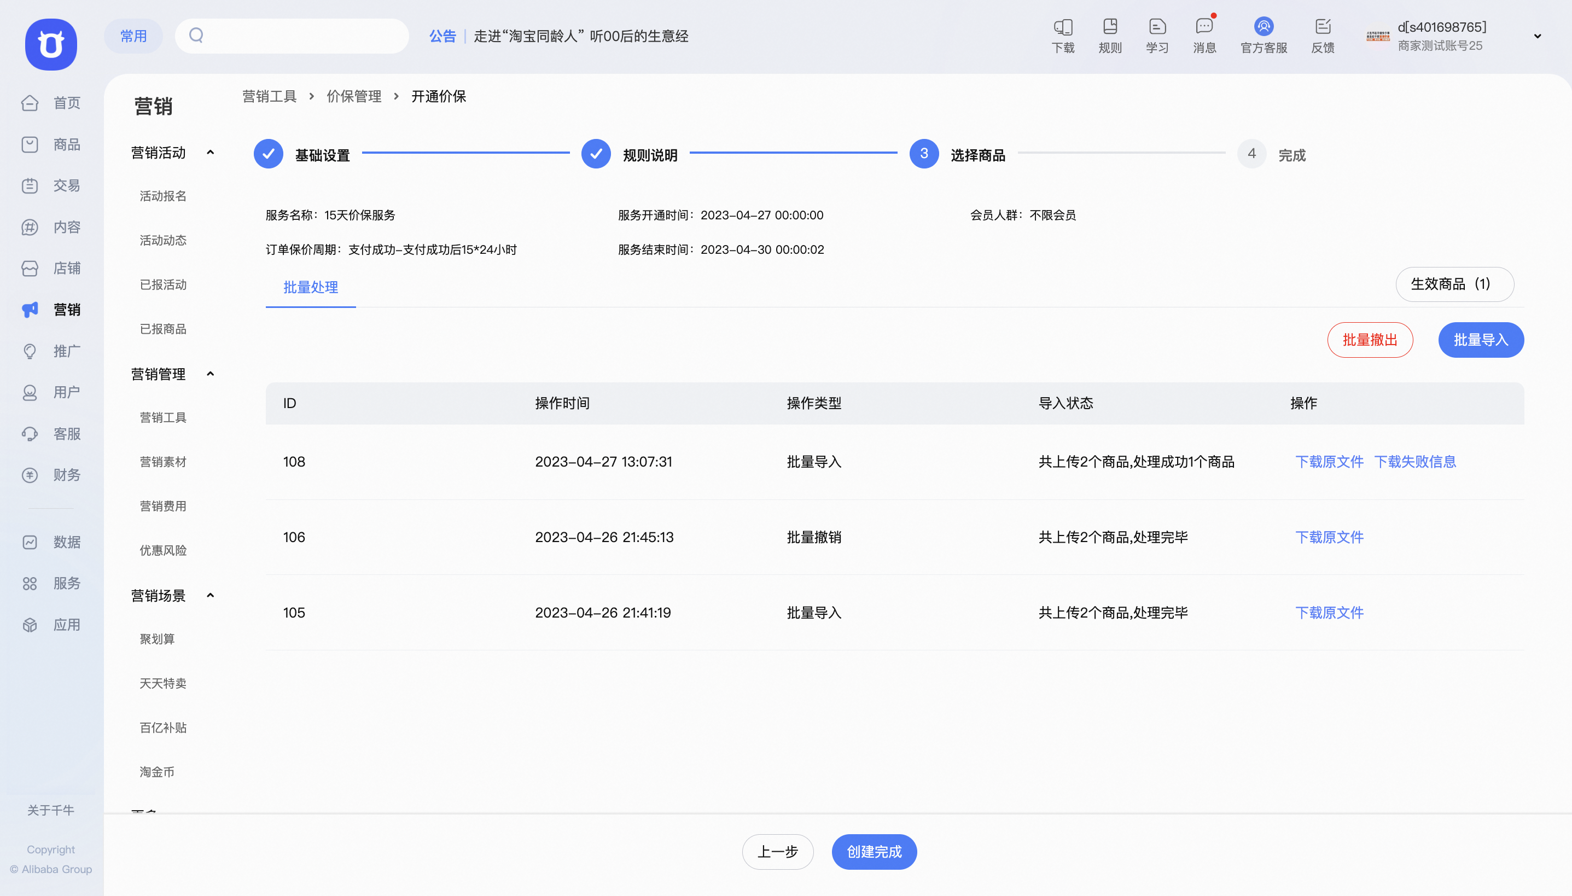Screen dimensions: 1572x896
Task: Download 下载原文件 for ID 106
Action: tap(1330, 538)
